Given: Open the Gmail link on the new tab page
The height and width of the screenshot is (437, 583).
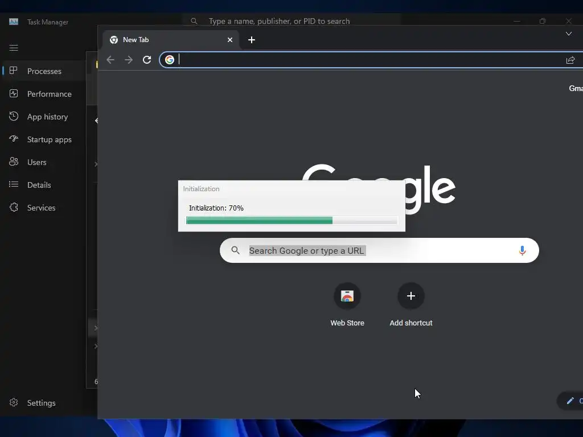Looking at the screenshot, I should tap(576, 88).
